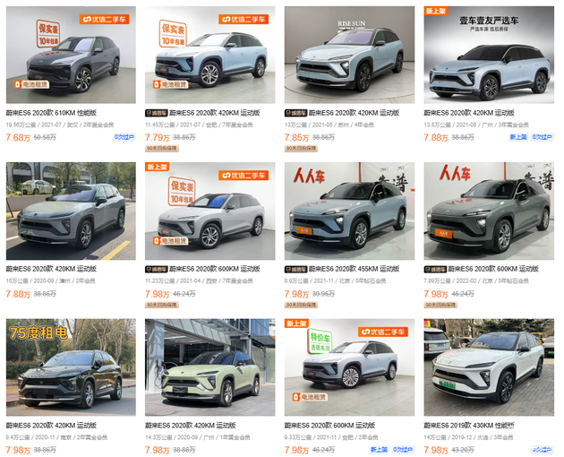The height and width of the screenshot is (457, 564).
Task: Click the 7.98万 price of the olive-green ES6
Action: click(436, 294)
